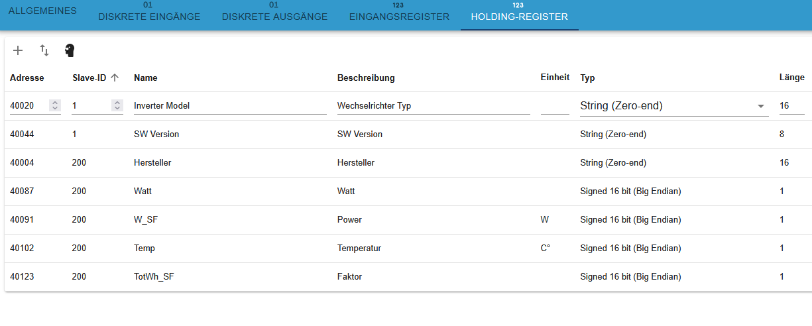
Task: Click the Slave-ID spinner arrows in first row
Action: click(x=117, y=105)
